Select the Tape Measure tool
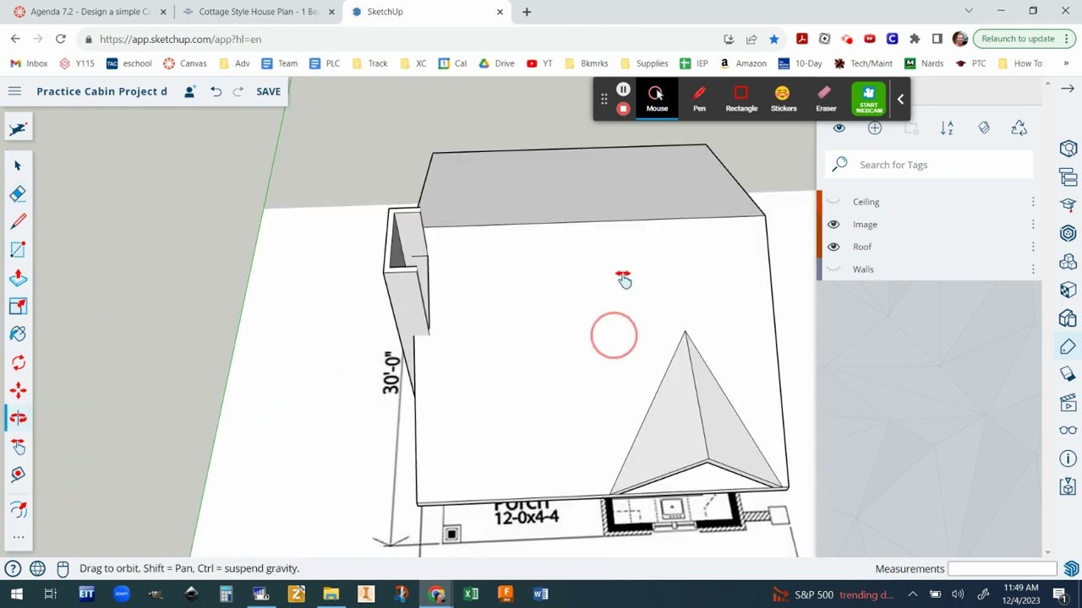The width and height of the screenshot is (1082, 608). (18, 475)
